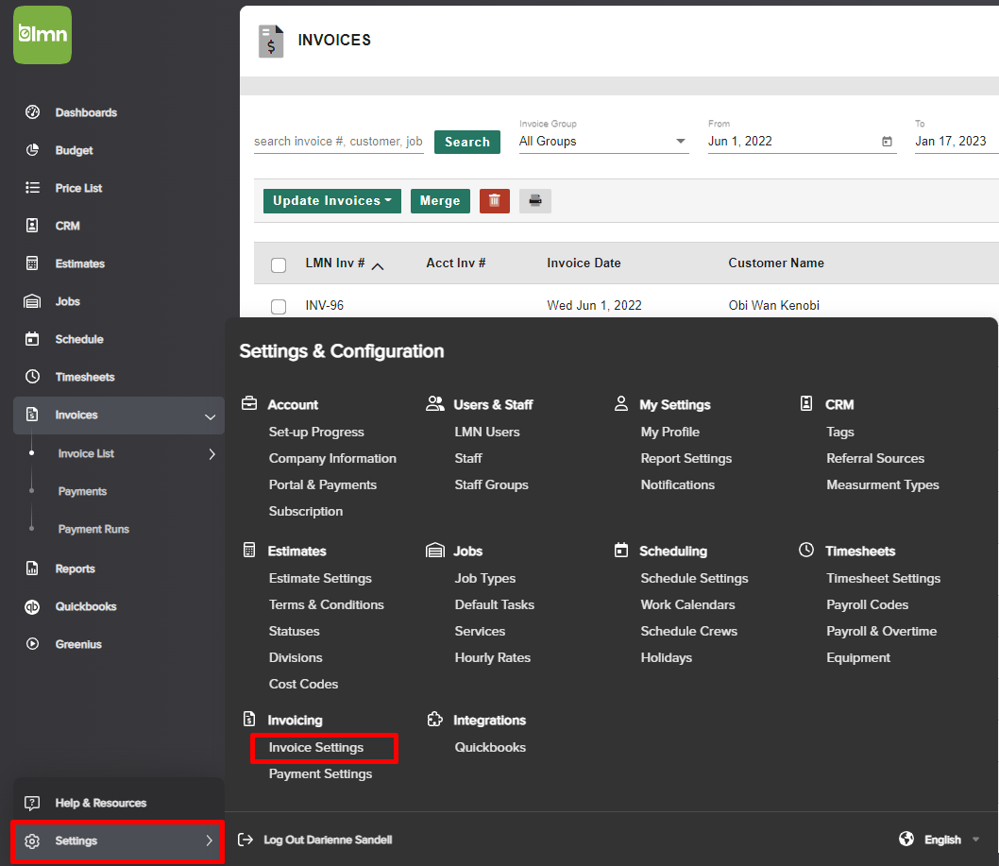The image size is (999, 866).
Task: Click the From date calendar icon
Action: click(x=887, y=142)
